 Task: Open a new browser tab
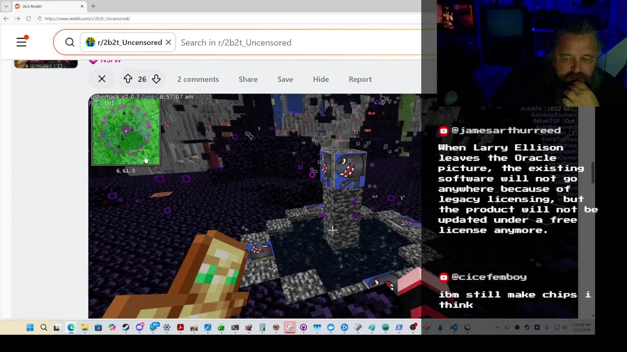point(93,6)
